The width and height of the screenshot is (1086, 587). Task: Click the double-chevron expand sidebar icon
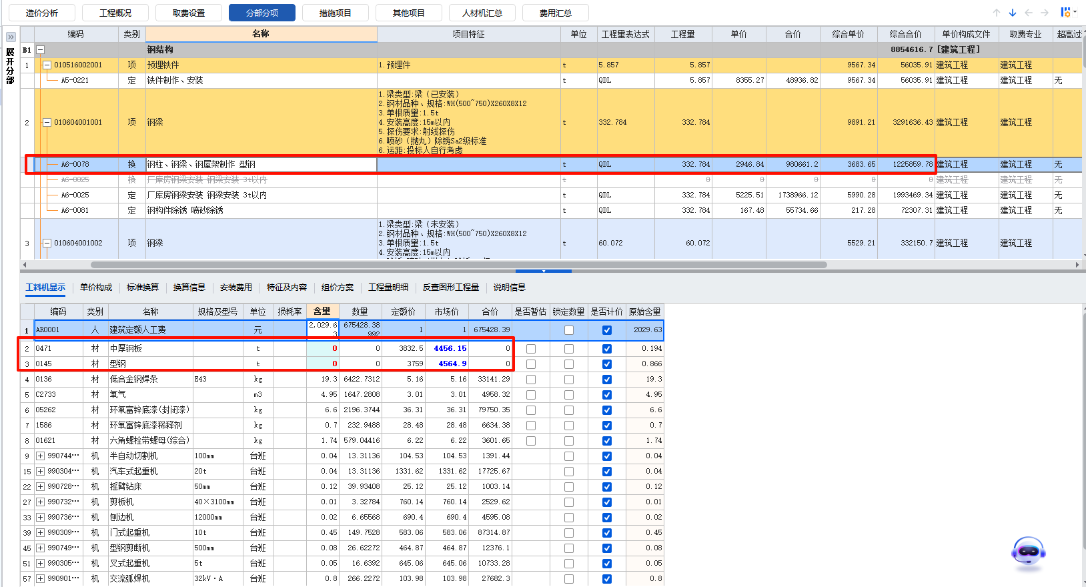pyautogui.click(x=11, y=37)
